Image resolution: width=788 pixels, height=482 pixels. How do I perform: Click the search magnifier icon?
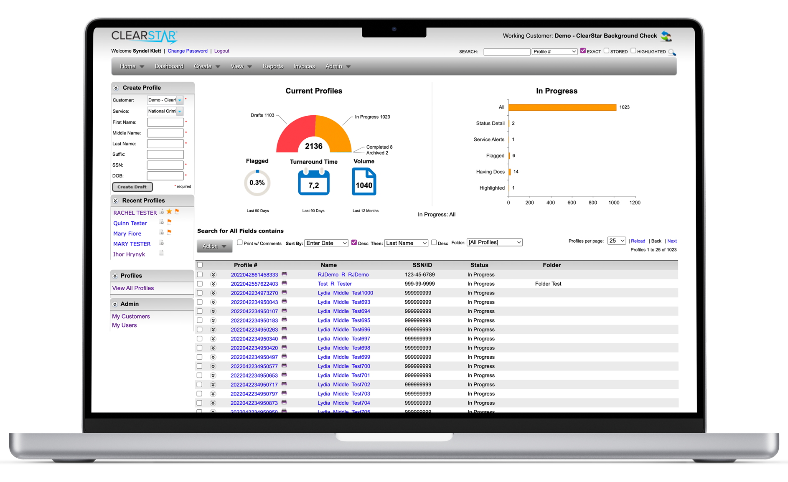[672, 52]
